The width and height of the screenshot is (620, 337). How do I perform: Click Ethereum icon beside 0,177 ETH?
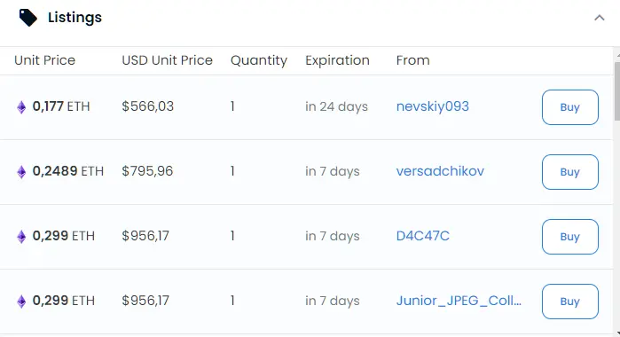point(21,106)
